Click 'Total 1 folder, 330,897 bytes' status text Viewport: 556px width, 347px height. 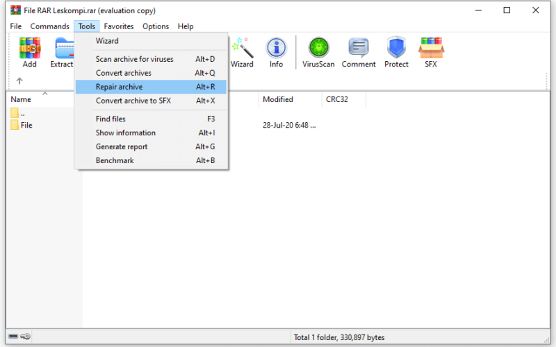[339, 337]
